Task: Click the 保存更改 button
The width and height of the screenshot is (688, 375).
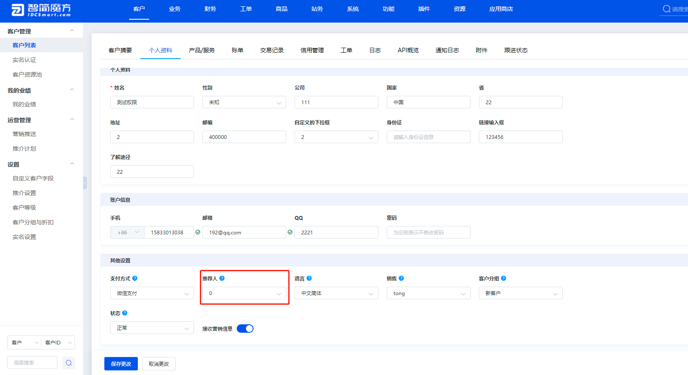Action: 121,364
